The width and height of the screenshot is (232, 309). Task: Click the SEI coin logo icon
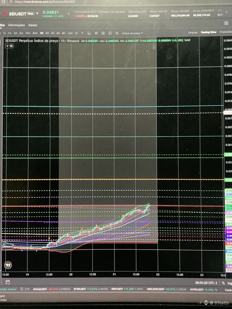click(5, 14)
